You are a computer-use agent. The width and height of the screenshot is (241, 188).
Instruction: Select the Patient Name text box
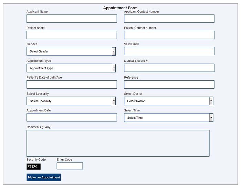[72, 35]
